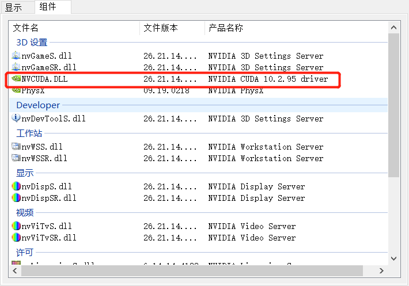
Task: Sort by 文件版本 column header
Action: [x=172, y=28]
